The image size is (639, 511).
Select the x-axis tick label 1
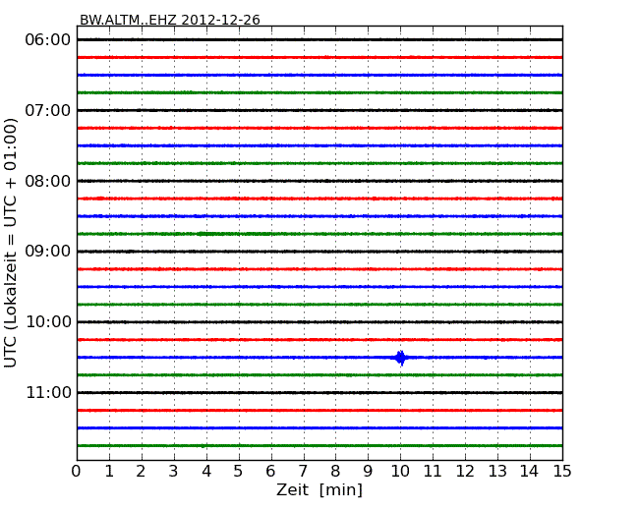coord(109,472)
